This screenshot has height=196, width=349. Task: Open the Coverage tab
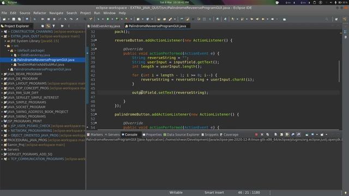[x=229, y=134]
